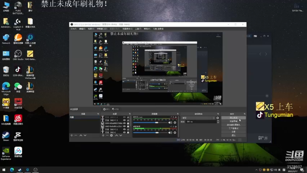The width and height of the screenshot is (307, 173).
Task: Open the Scene Collection (S) menu
Action: pos(127,29)
